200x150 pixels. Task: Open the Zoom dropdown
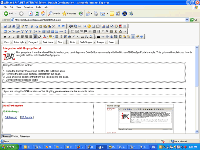click(x=113, y=42)
